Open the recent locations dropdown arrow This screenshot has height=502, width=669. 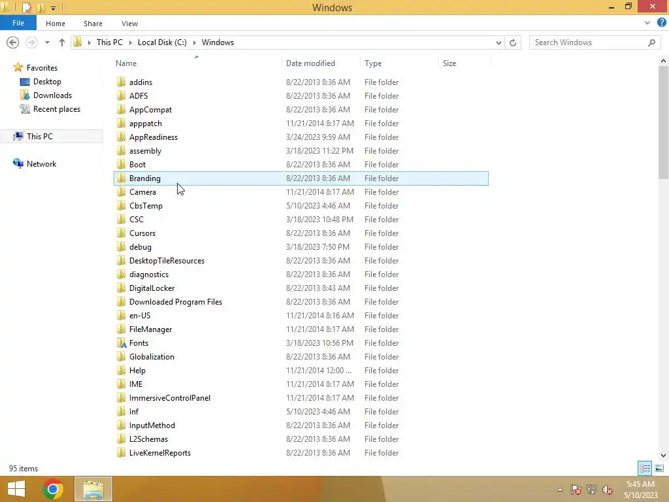pos(47,42)
